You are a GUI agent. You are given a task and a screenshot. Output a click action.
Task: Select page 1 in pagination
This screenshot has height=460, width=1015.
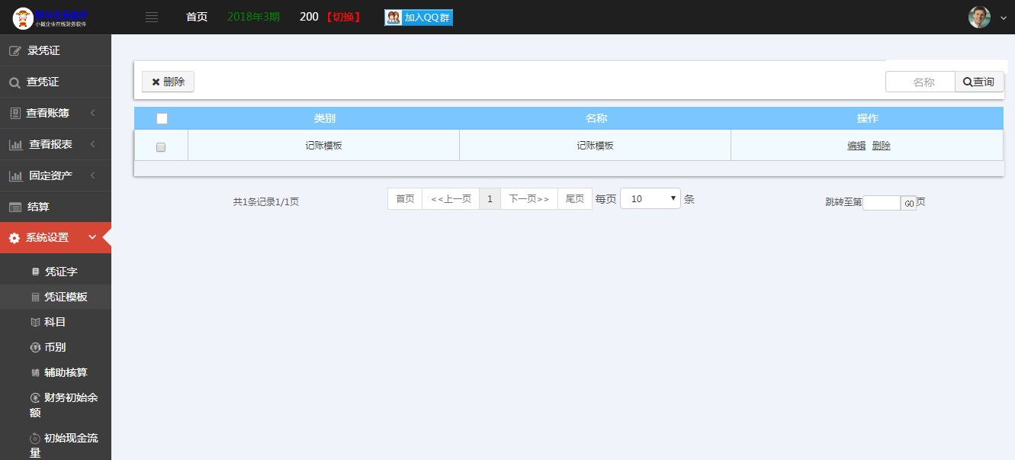coord(490,198)
